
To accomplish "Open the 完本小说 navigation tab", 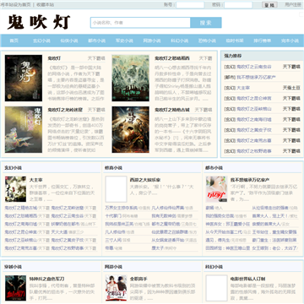I will [x=290, y=41].
